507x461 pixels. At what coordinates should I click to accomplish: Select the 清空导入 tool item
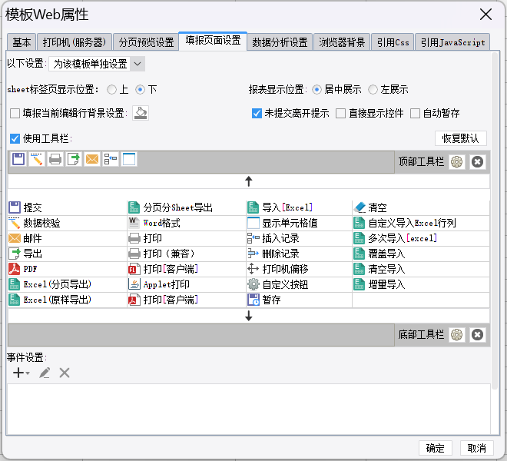(x=421, y=269)
